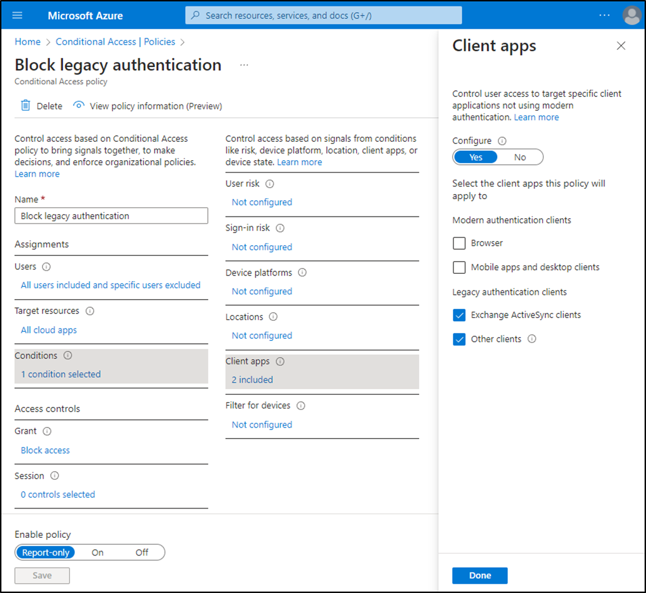Click the View policy information eye icon
Viewport: 646px width, 593px height.
coord(79,105)
